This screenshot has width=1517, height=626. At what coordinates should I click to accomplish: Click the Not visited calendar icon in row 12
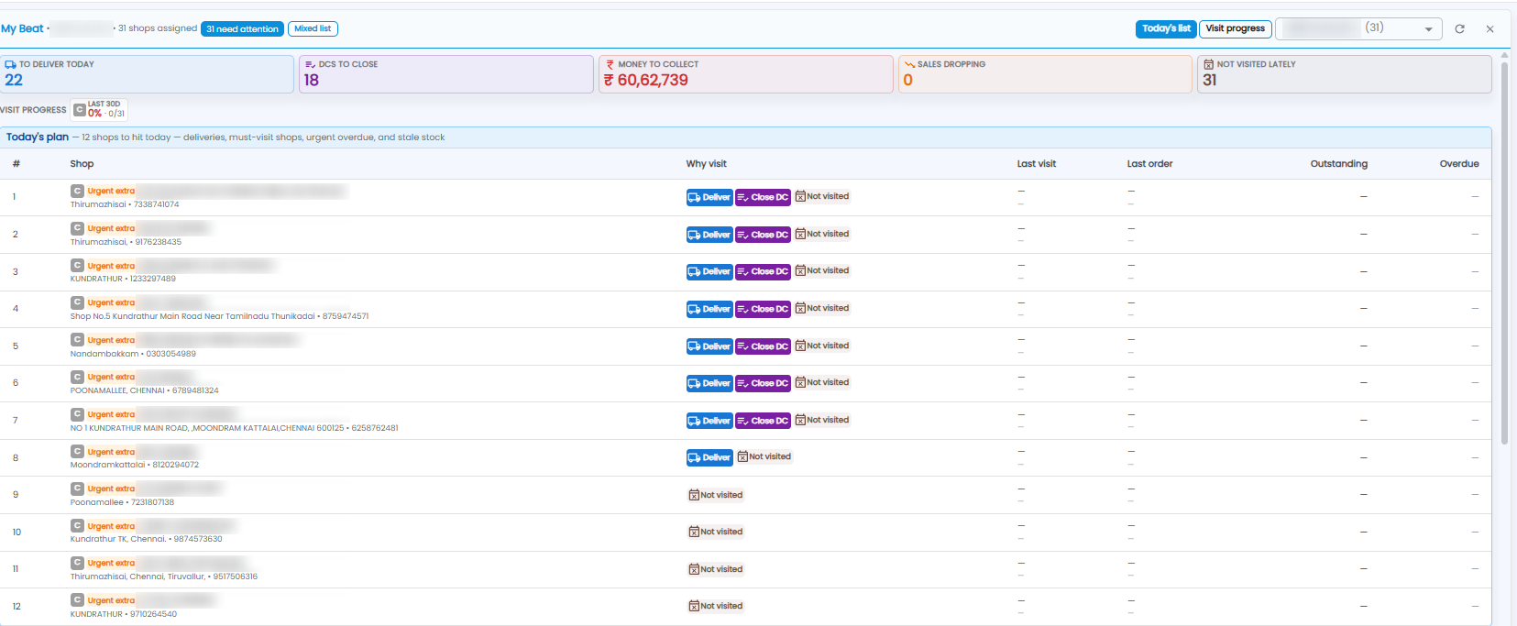pos(694,606)
